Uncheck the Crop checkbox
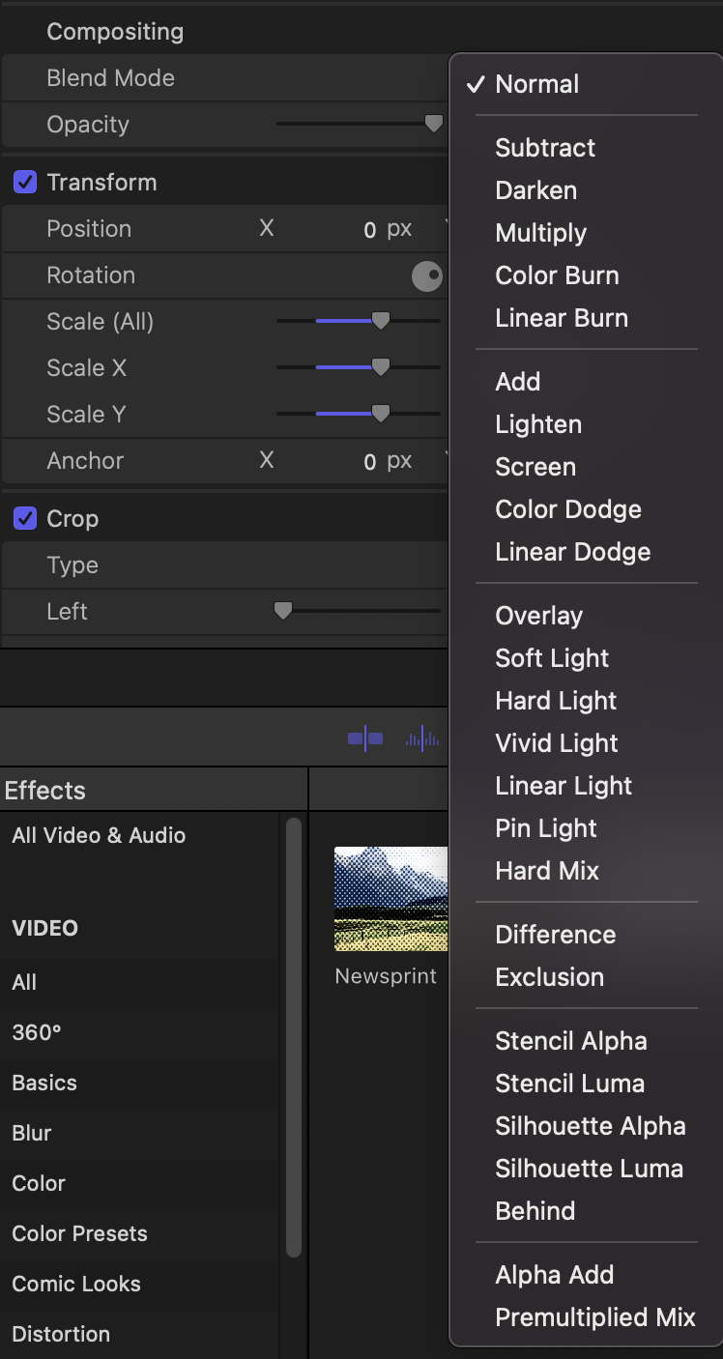This screenshot has height=1359, width=723. pyautogui.click(x=24, y=519)
